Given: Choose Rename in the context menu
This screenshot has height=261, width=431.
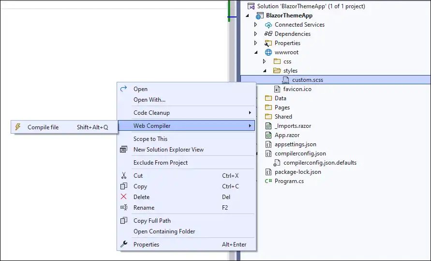Looking at the screenshot, I should tap(187, 208).
